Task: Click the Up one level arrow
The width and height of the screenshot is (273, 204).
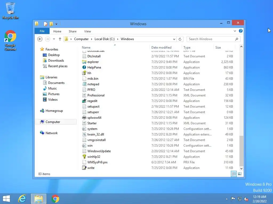Action: 60,39
